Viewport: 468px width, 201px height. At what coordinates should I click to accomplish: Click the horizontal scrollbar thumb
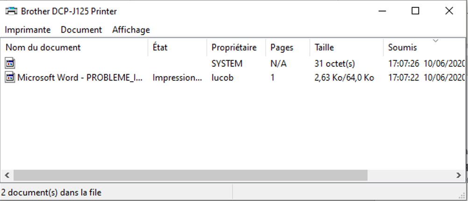[x=191, y=175]
